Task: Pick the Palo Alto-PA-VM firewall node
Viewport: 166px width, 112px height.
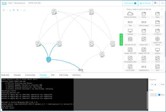Action: click(130, 41)
